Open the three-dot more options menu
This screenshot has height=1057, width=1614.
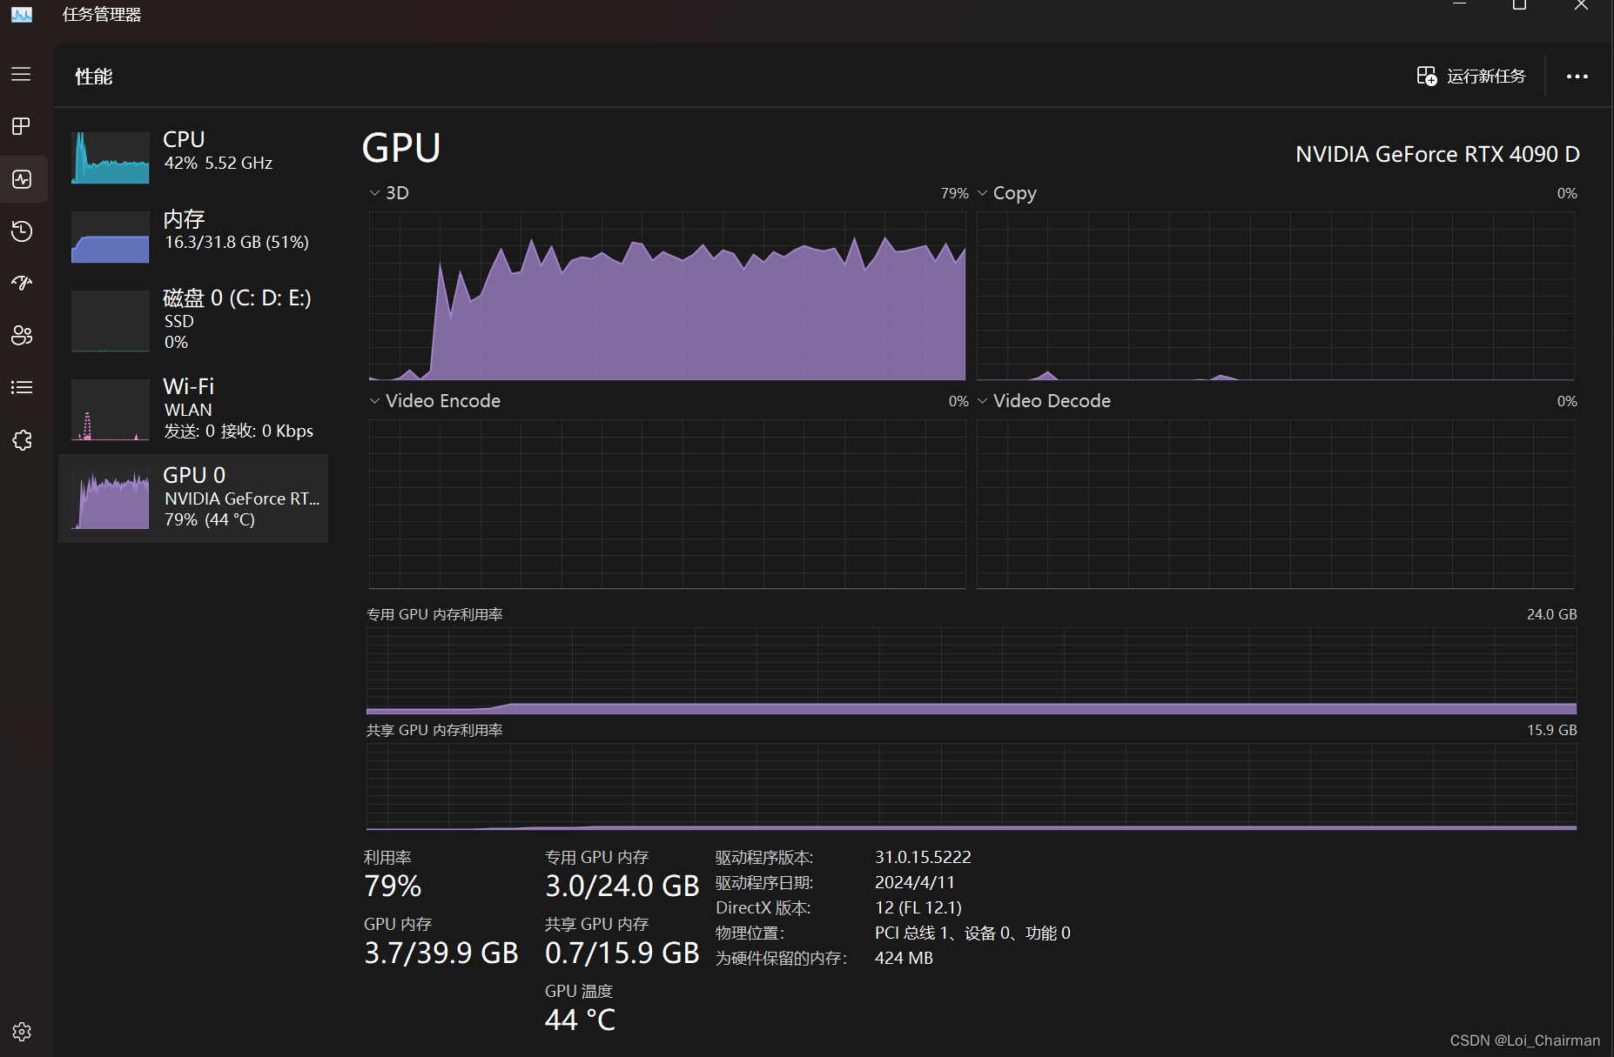pos(1577,77)
